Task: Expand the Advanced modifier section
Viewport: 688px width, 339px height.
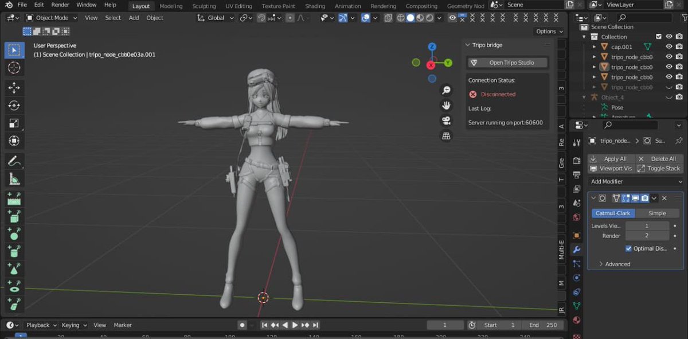Action: [x=614, y=264]
